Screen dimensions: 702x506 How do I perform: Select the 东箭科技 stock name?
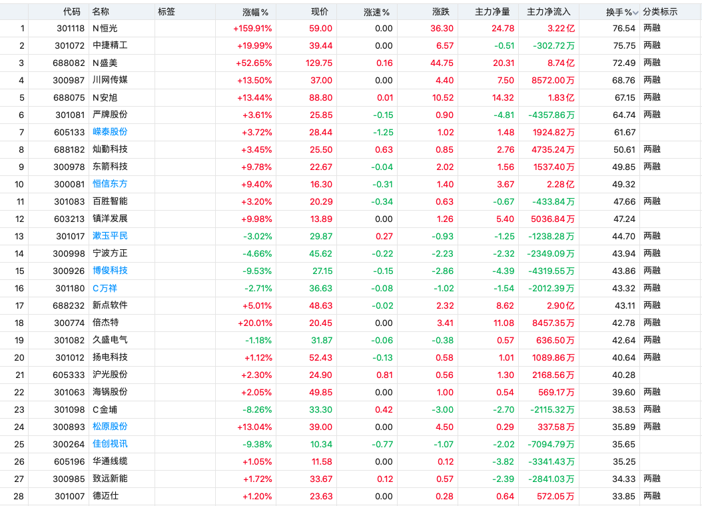[x=110, y=166]
